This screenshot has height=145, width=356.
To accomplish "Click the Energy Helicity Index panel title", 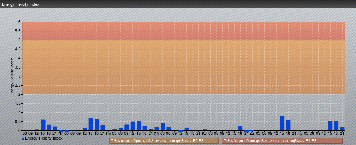I will point(21,4).
